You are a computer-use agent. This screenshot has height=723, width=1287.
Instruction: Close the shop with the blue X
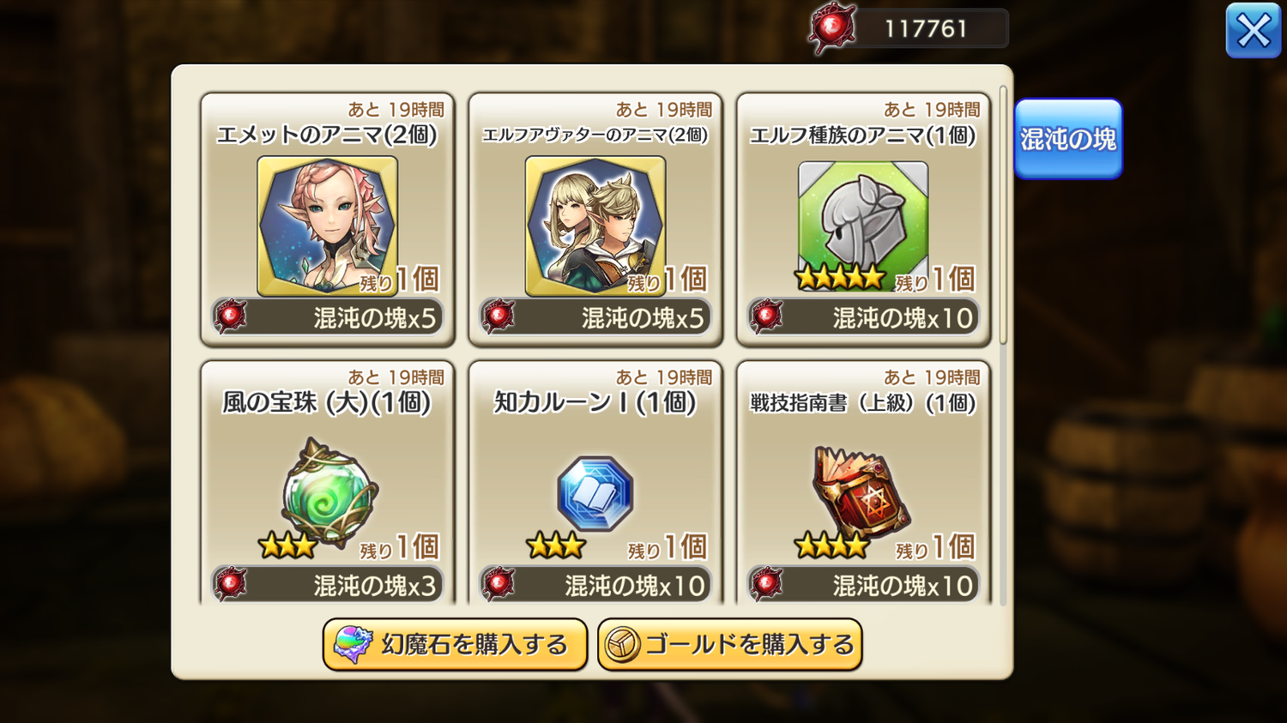point(1254,31)
